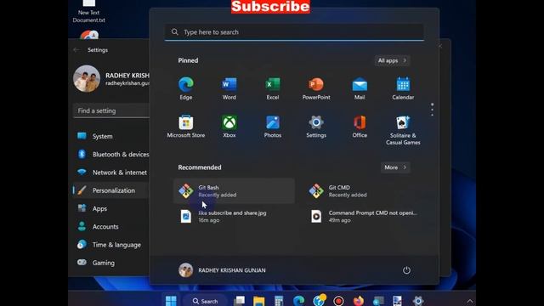Open user profile RADHEY KRISHAN GUNJAN in Start
This screenshot has width=544, height=306.
[222, 270]
